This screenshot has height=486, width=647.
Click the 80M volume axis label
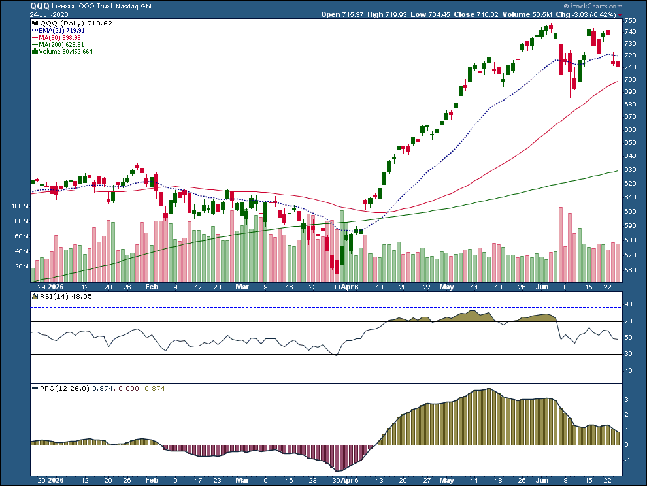tap(22, 221)
